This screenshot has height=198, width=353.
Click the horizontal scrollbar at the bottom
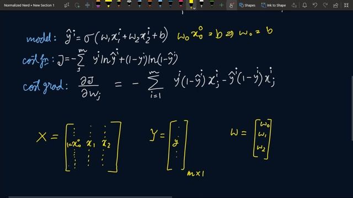pyautogui.click(x=90, y=197)
